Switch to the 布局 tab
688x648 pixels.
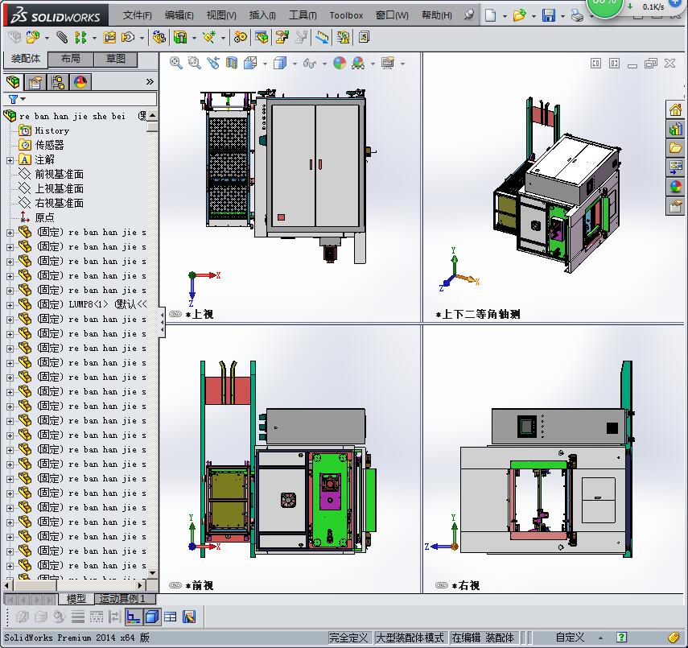coord(70,59)
